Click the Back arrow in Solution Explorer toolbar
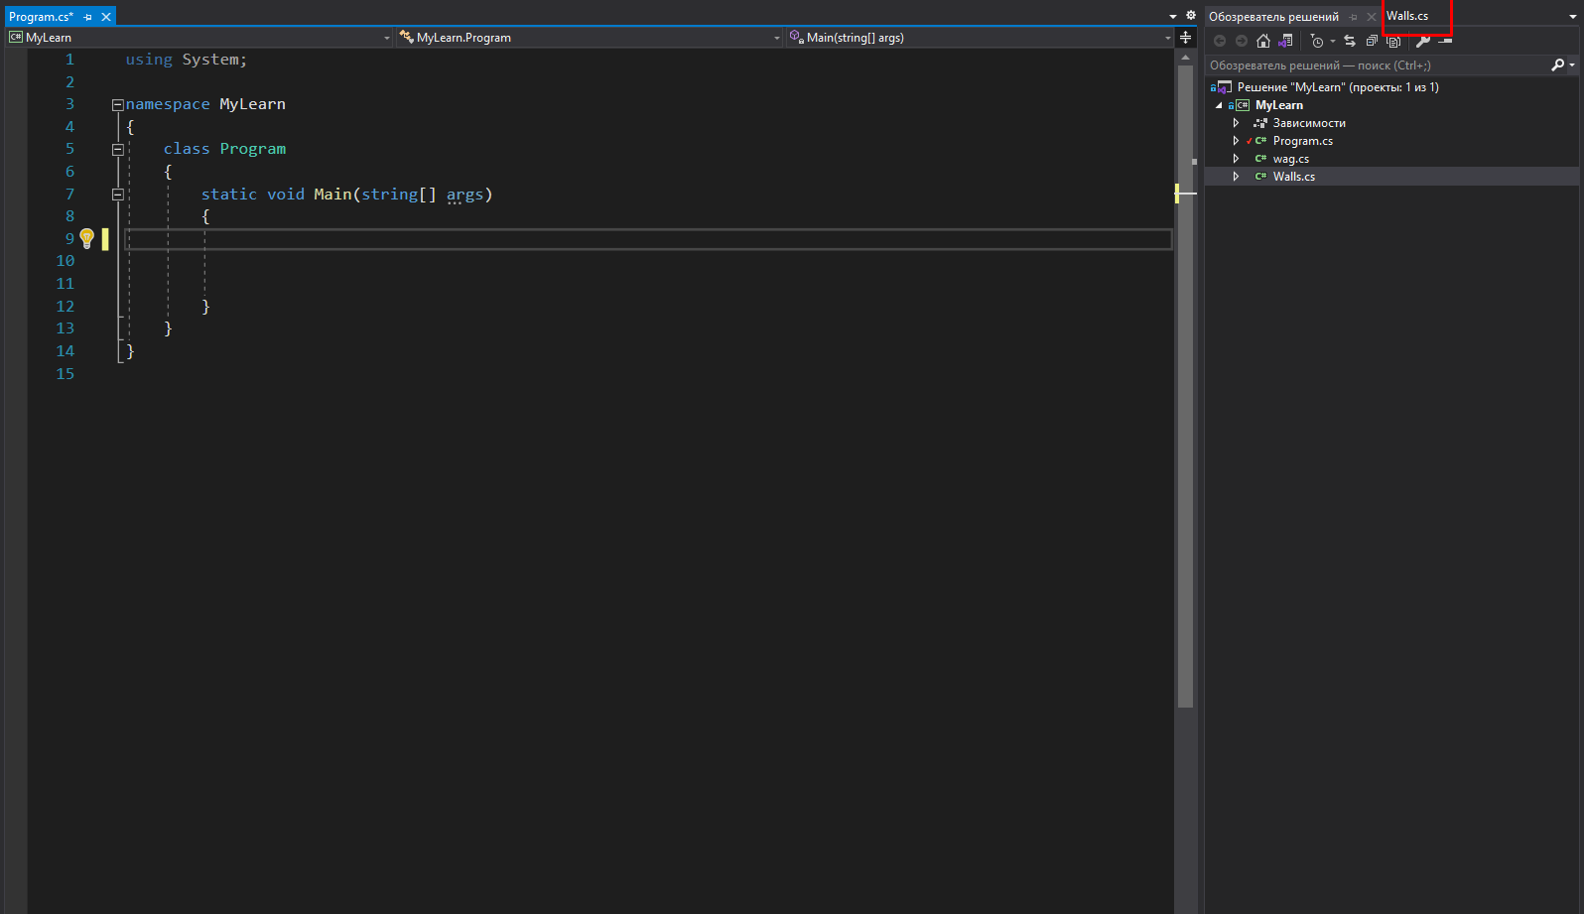1584x914 pixels. [x=1220, y=41]
